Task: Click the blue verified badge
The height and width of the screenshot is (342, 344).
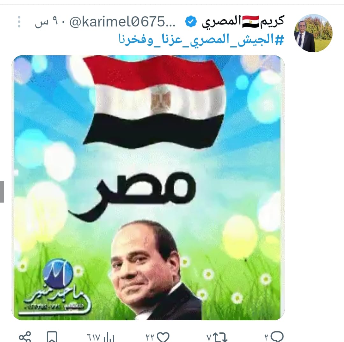Action: click(191, 22)
